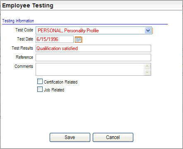Expand the Test Code dropdown arrow
Screen dimensions: 183x149
(x=148, y=31)
